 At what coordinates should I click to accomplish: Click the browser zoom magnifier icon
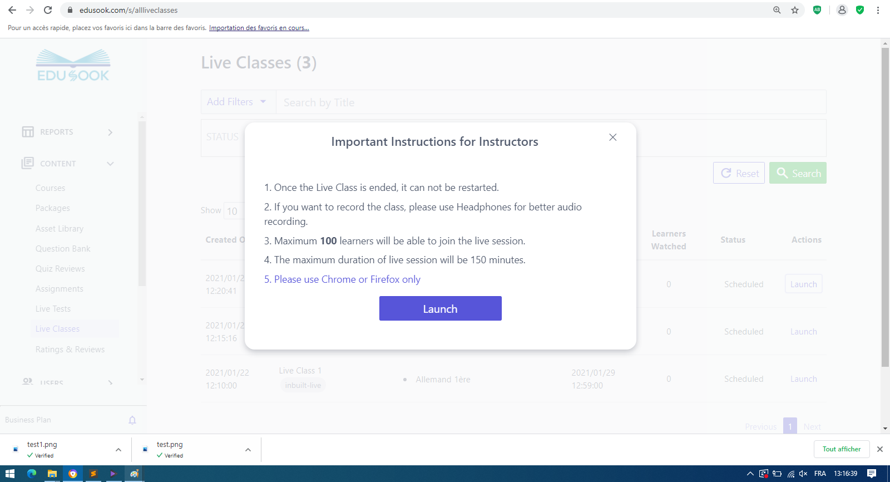777,10
